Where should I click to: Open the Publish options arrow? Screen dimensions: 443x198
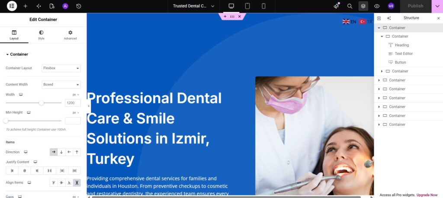tap(437, 6)
